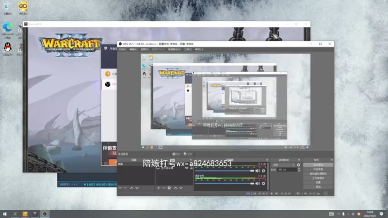Click the transition duration 300 ms field
Viewport: 388px width, 218px height.
287,170
